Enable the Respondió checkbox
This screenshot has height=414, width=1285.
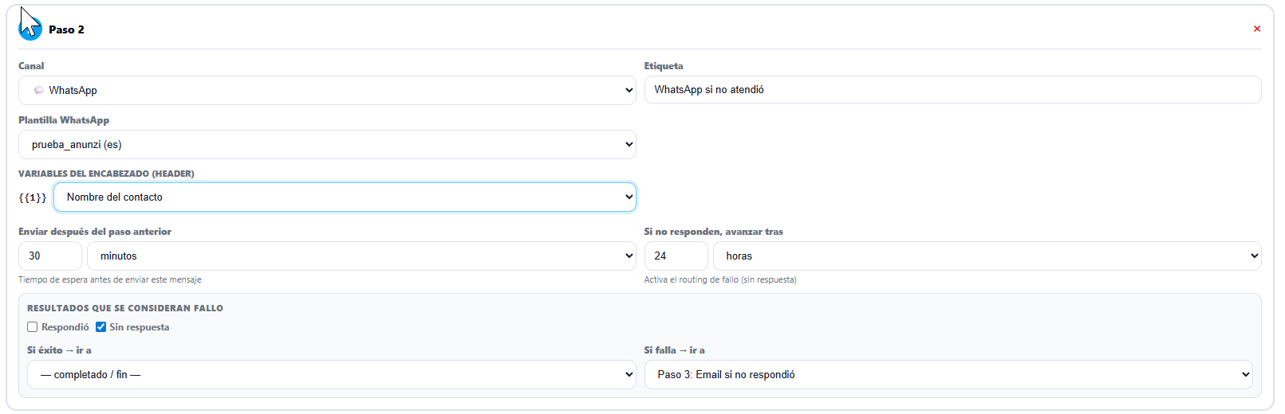point(33,327)
